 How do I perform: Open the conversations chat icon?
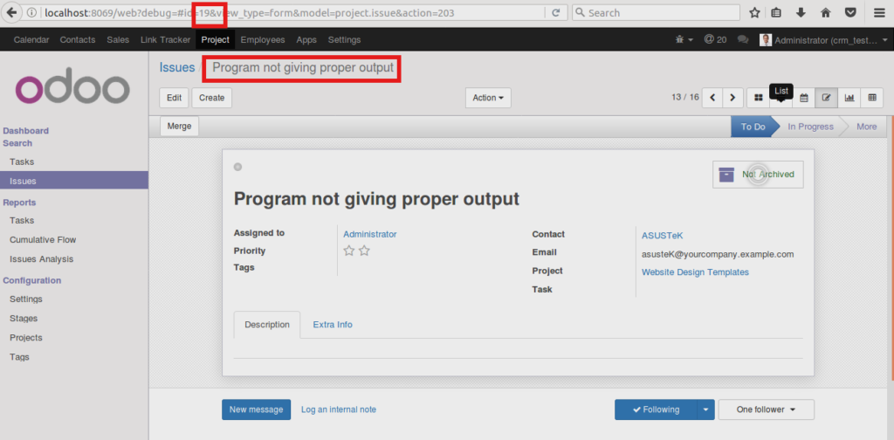(x=743, y=40)
